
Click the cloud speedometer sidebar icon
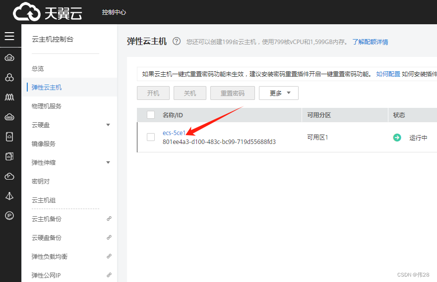9,176
